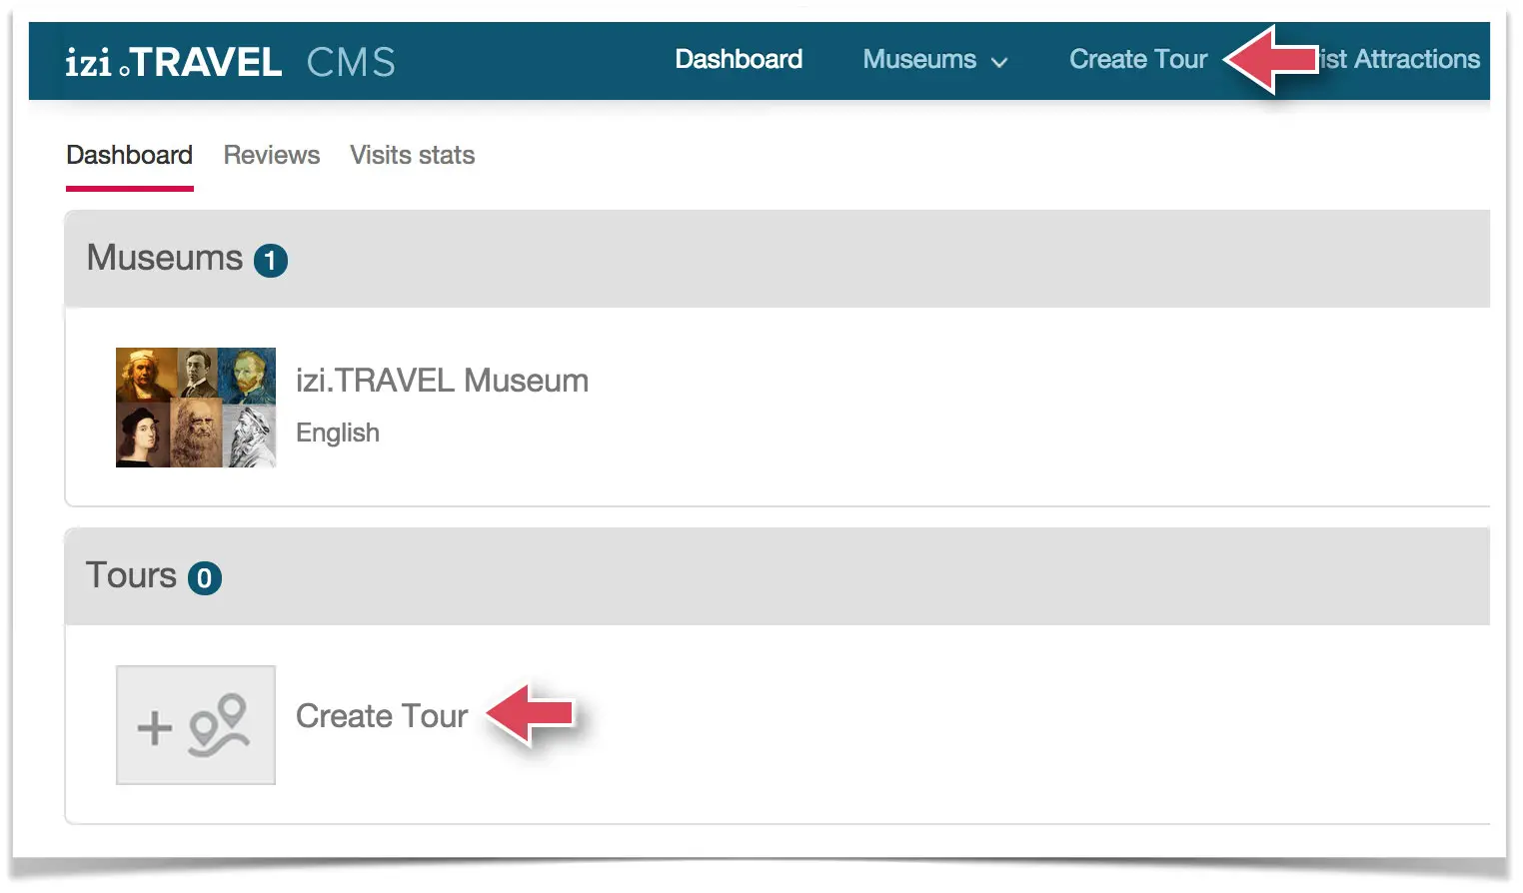Click the izi.TRAVEL Museum row background
The width and height of the screenshot is (1523, 893).
777,408
